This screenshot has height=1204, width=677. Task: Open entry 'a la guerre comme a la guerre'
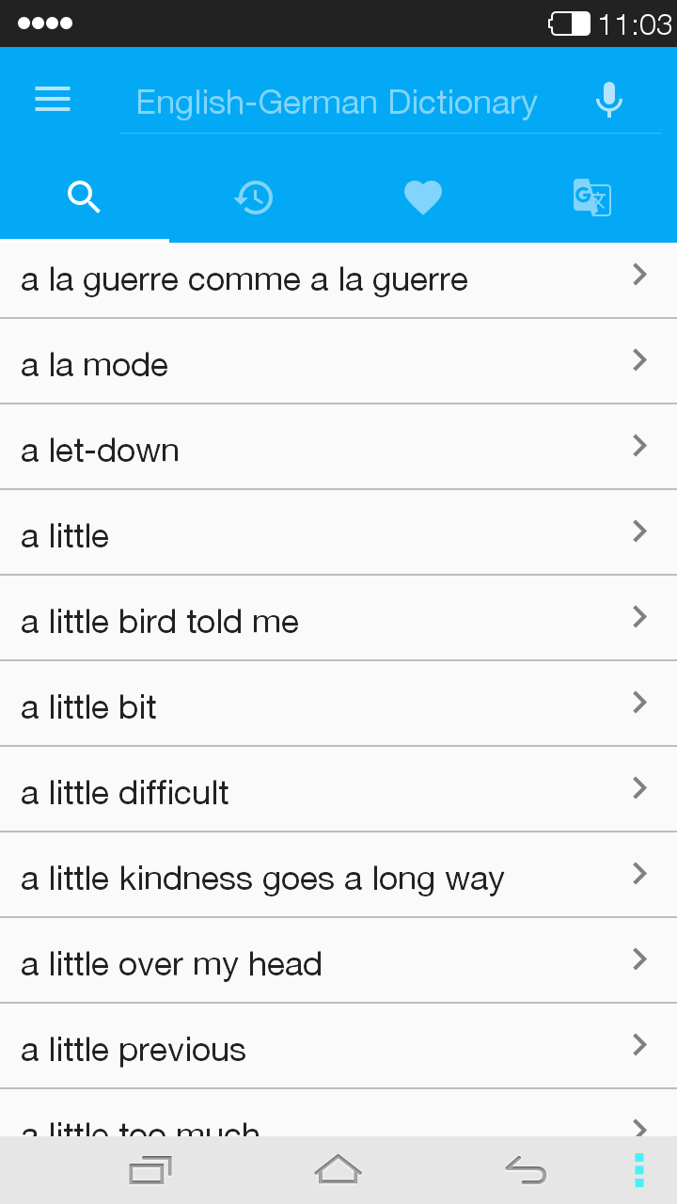coord(244,279)
